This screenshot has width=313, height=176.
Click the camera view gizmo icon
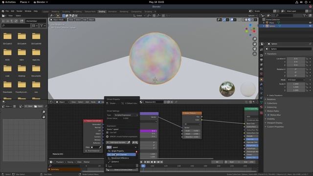pos(254,49)
